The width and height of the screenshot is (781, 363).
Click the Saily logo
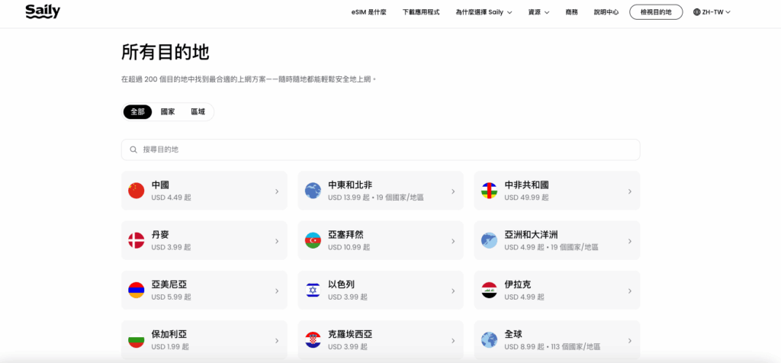43,11
